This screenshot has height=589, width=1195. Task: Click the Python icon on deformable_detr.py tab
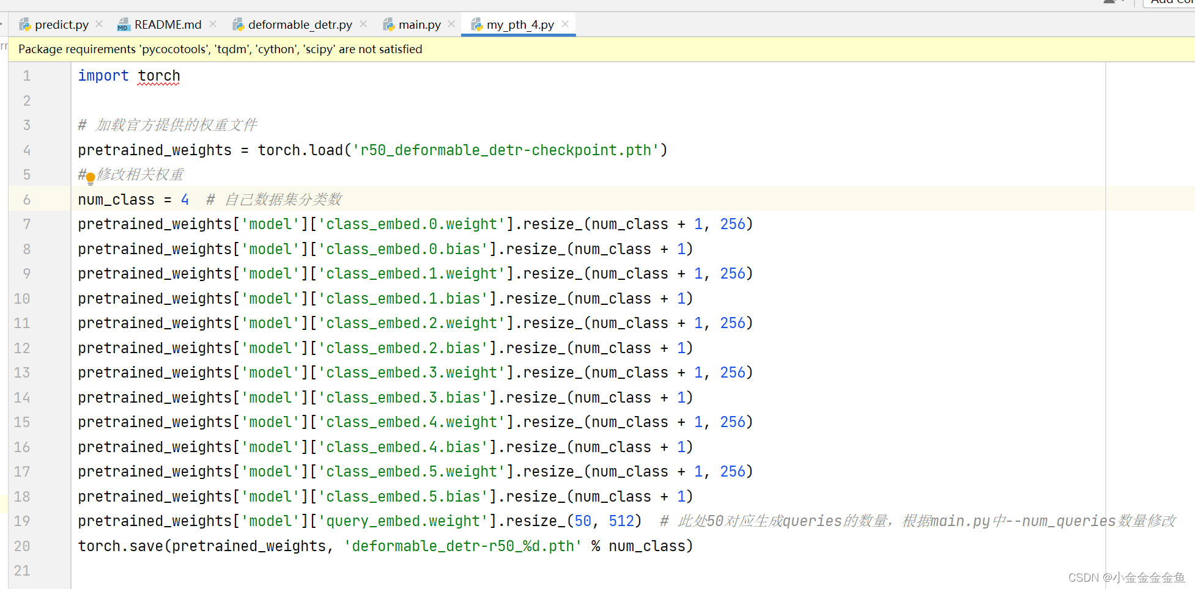click(x=238, y=24)
